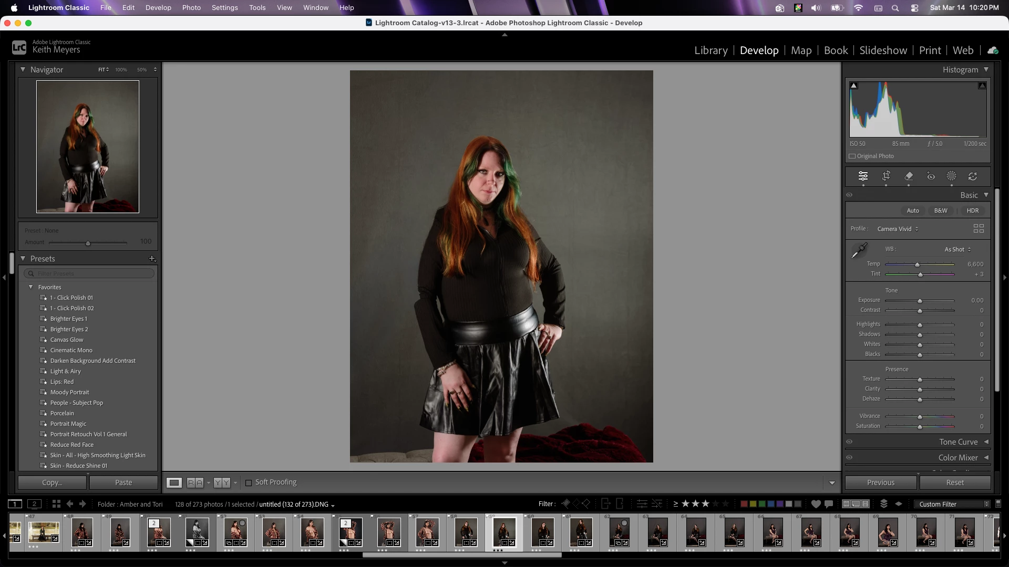
Task: Click the Reset button
Action: coord(954,482)
